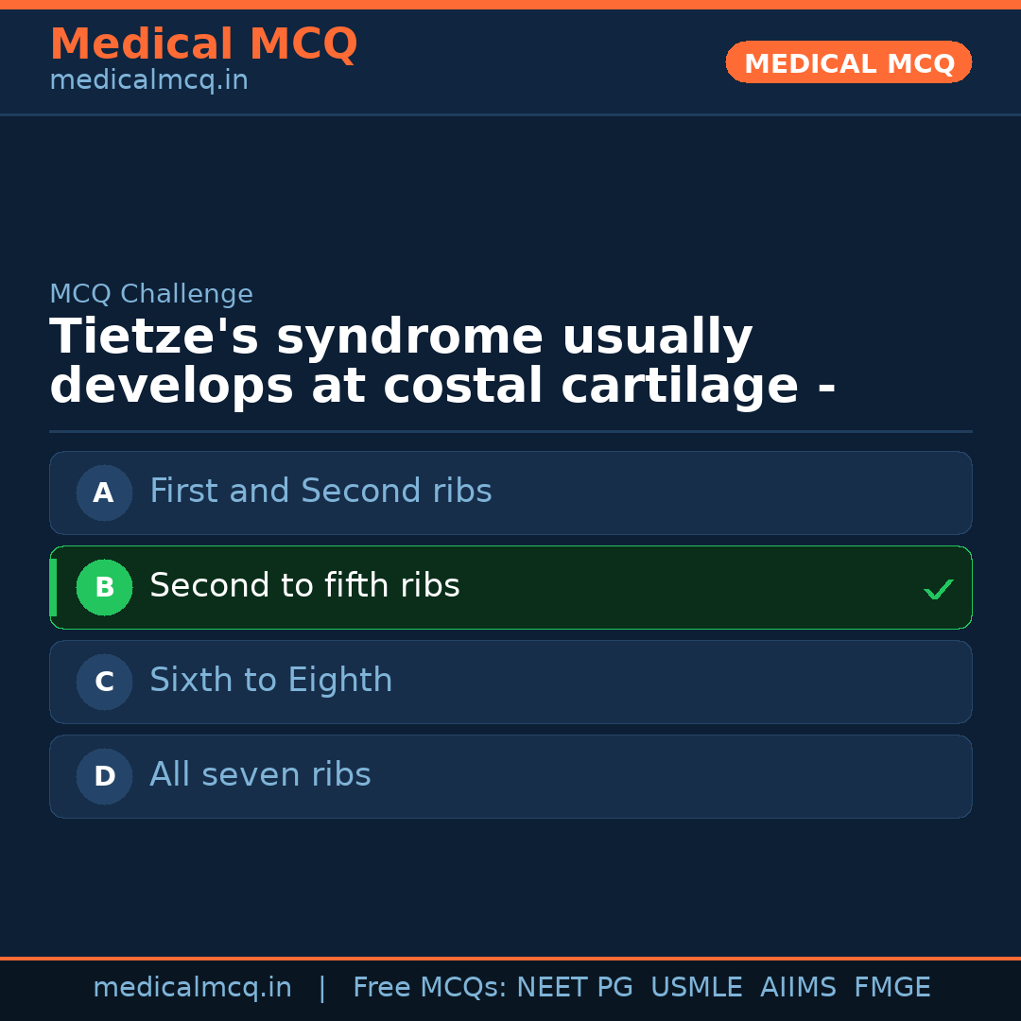This screenshot has height=1021, width=1021.
Task: Click the letter C circle badge
Action: point(104,682)
